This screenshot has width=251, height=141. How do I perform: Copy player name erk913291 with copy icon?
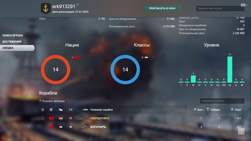pos(77,5)
